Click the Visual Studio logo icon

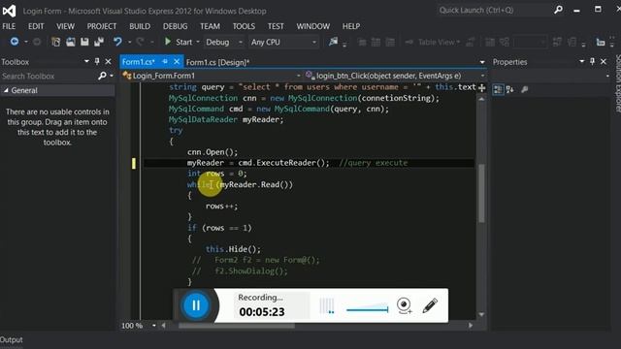click(9, 11)
